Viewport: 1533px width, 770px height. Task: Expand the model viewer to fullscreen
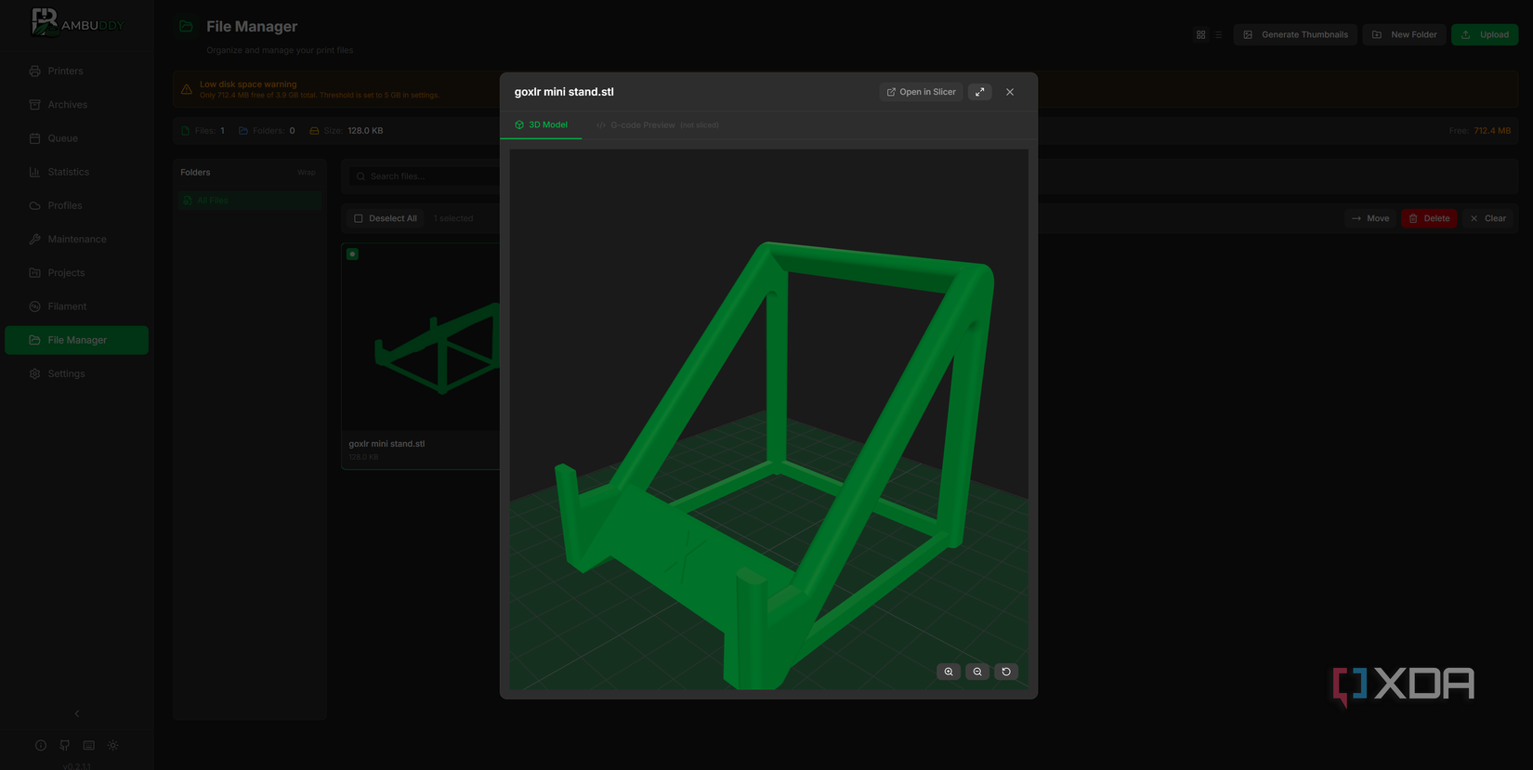pyautogui.click(x=980, y=92)
